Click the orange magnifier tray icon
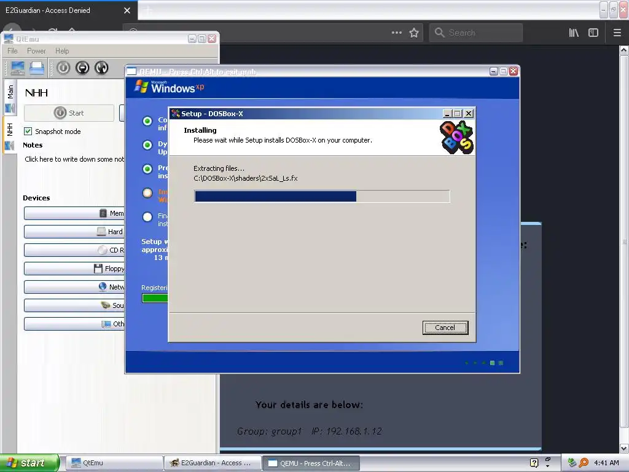 click(x=584, y=463)
